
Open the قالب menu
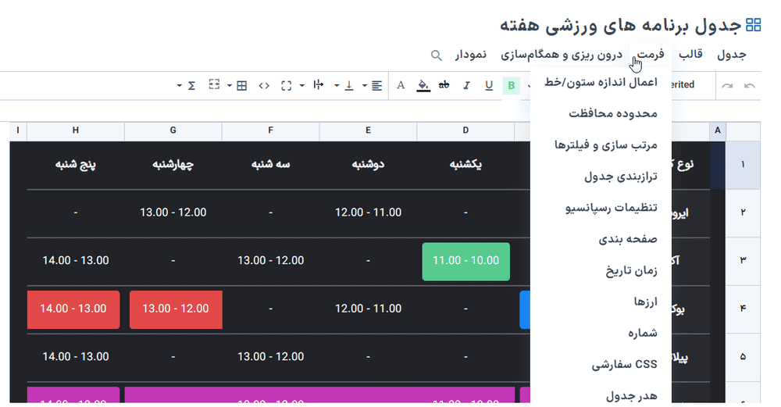tap(691, 54)
